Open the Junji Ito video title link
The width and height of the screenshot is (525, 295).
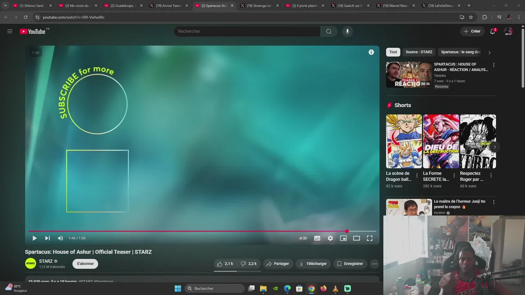pos(460,204)
